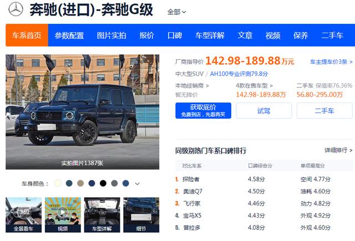Viewport: 355px width, 241px height.
Task: Click the 试驾 button
Action: click(264, 111)
